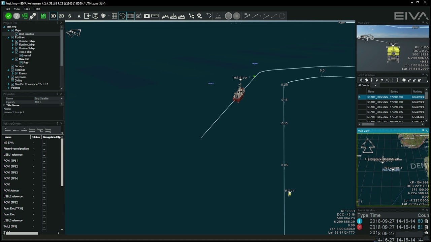The height and width of the screenshot is (242, 431).
Task: Click the ruler measurement icon
Action: 155,16
